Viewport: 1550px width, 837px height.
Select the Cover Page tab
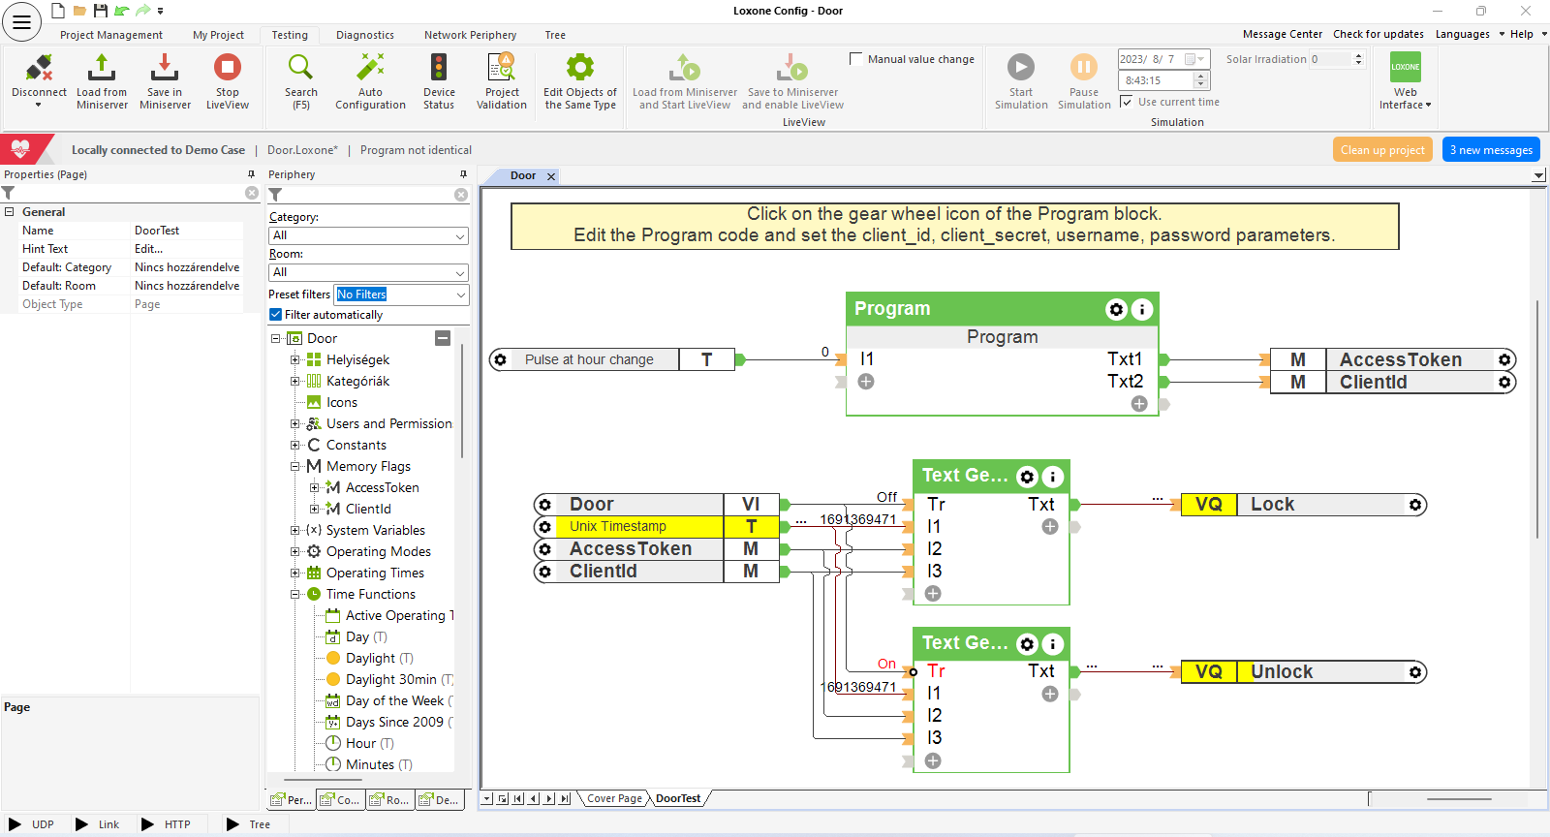614,799
